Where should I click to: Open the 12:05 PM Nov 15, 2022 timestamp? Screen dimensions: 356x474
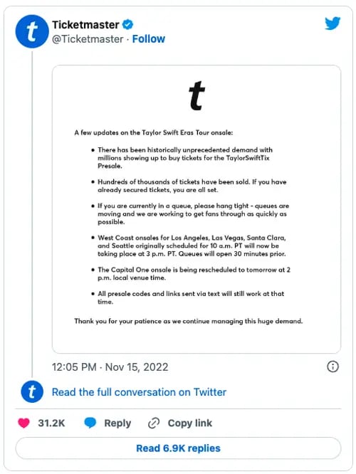[110, 367]
